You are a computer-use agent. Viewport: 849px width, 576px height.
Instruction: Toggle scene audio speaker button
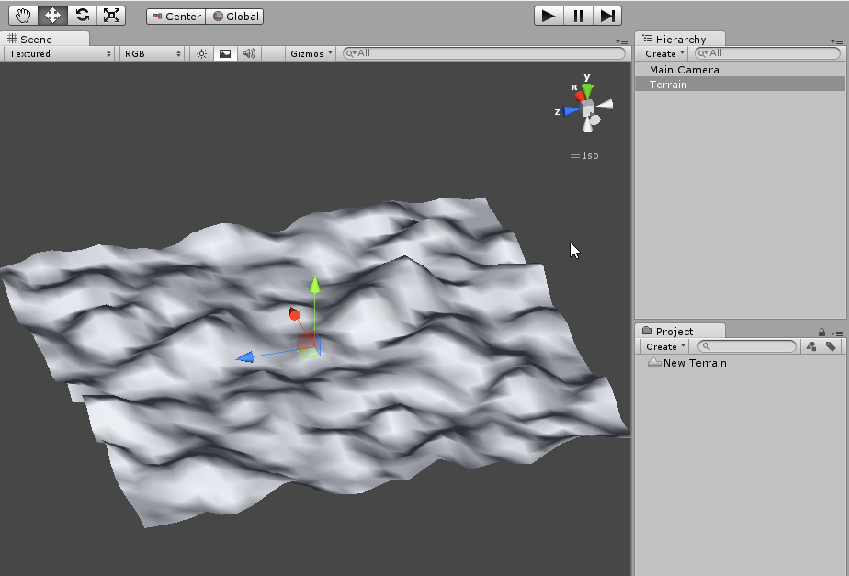point(248,53)
